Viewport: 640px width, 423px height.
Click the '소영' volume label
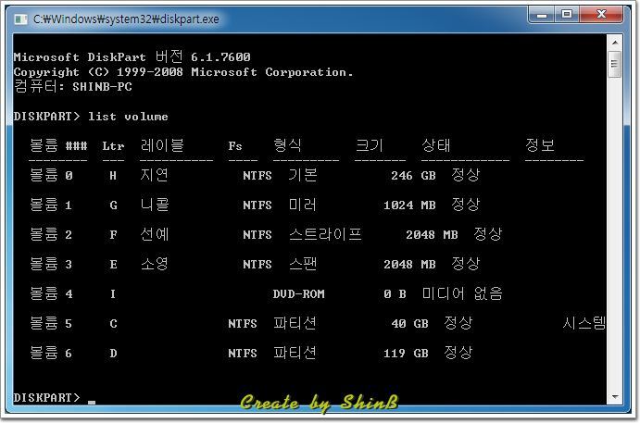155,265
